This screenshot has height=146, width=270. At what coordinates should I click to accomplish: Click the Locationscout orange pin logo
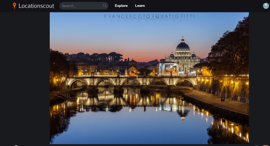[15, 6]
